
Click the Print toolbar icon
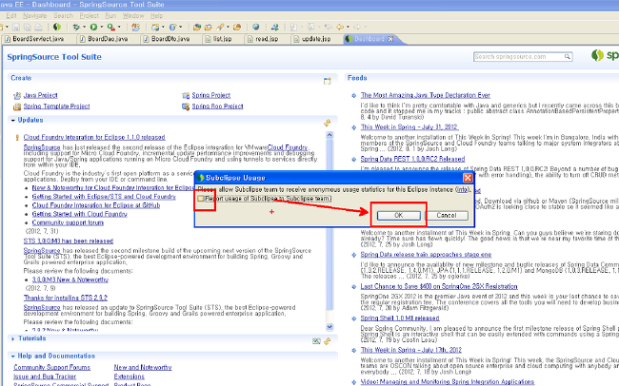coord(38,28)
